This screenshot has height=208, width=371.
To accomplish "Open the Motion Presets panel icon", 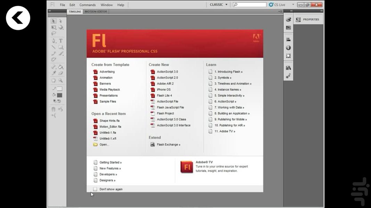I will [288, 76].
